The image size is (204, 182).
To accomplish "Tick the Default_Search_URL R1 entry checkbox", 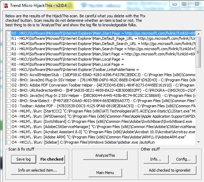I will point(9,44).
